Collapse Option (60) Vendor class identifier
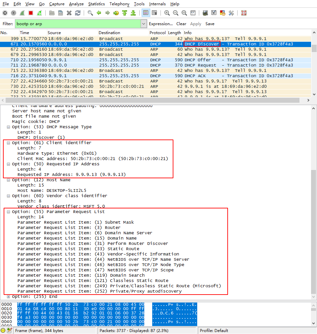317x334 pixels. tap(8, 196)
